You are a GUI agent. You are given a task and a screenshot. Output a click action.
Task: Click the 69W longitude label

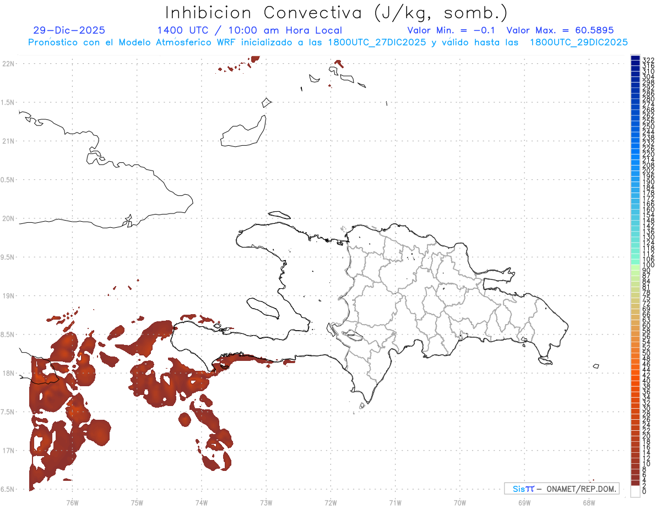[524, 502]
